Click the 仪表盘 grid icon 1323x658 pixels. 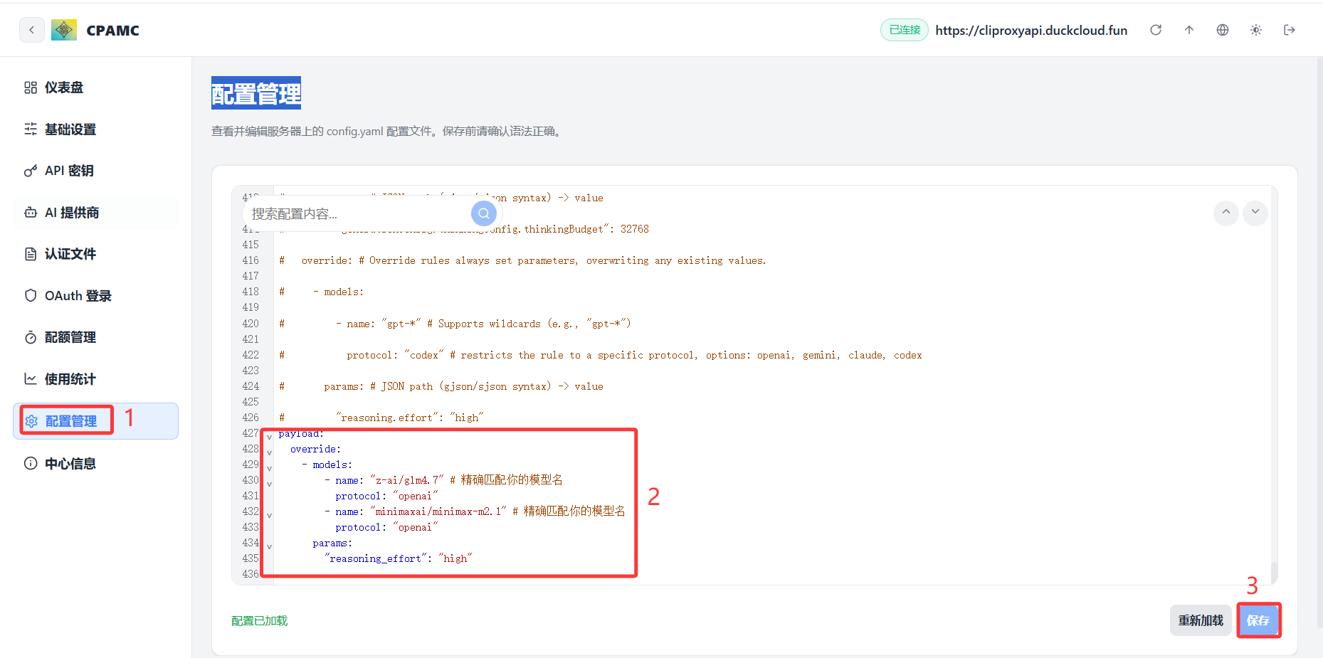pyautogui.click(x=31, y=87)
